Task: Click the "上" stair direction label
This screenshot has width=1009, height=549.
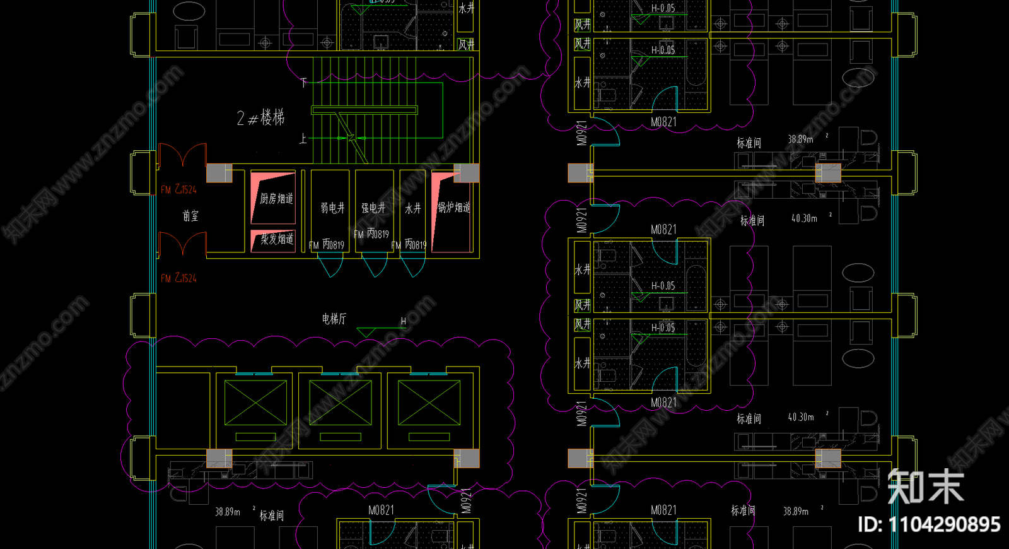Action: (303, 138)
